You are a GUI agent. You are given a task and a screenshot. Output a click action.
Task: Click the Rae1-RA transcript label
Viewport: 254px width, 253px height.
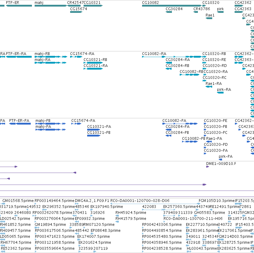(214, 84)
